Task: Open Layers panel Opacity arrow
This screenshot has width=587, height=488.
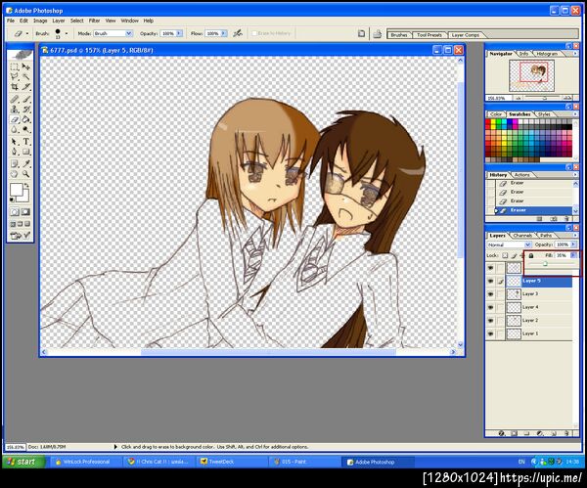Action: (573, 244)
